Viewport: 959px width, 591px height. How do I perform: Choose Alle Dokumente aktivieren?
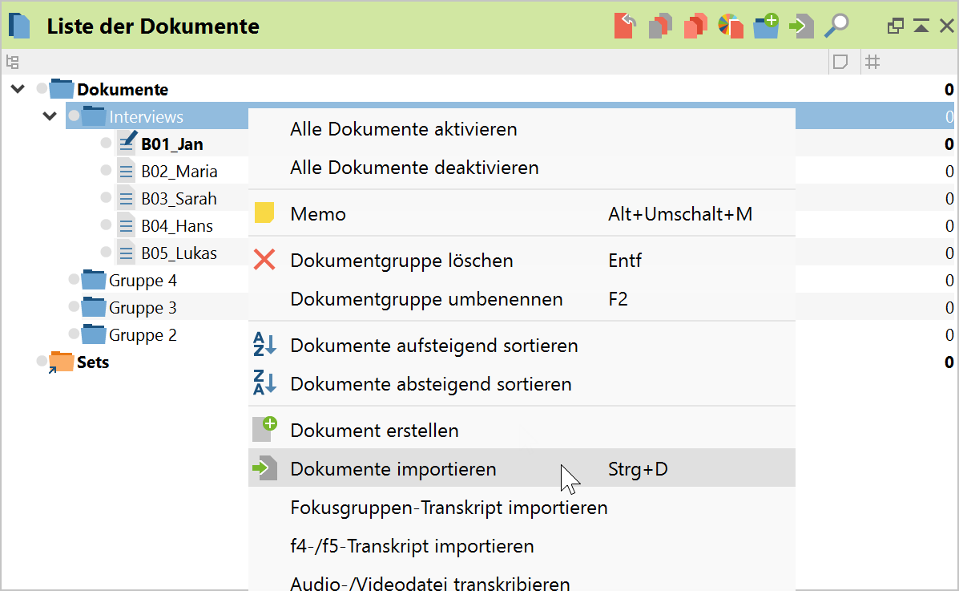coord(522,129)
